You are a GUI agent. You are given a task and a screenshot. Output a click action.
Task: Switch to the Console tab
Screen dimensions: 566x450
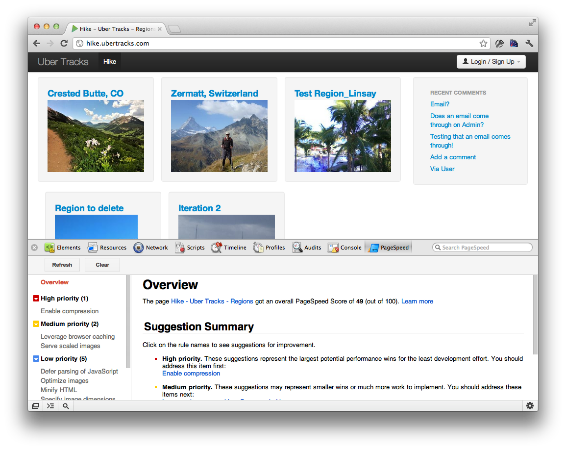click(x=345, y=248)
